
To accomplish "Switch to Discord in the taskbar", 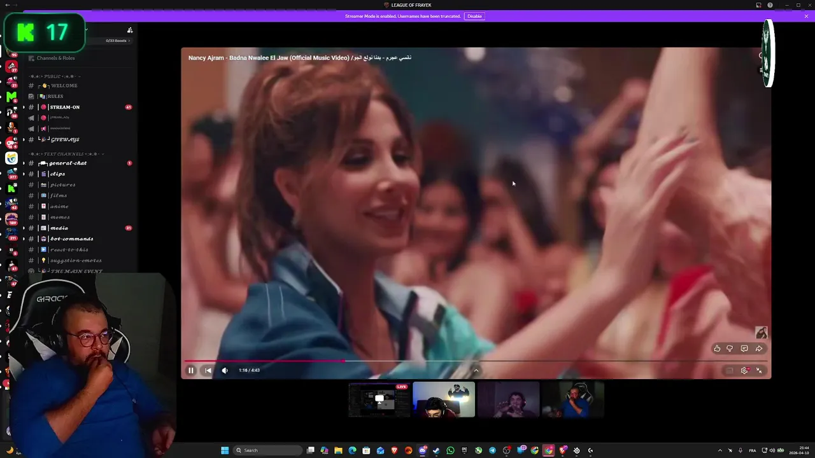I will (x=422, y=450).
